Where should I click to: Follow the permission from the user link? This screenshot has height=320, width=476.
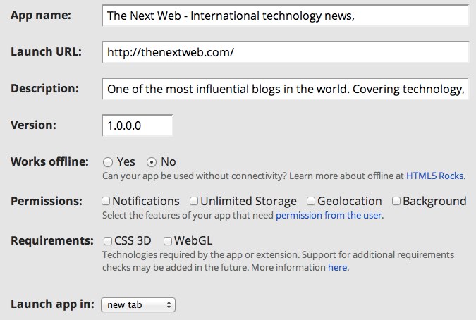coord(329,216)
